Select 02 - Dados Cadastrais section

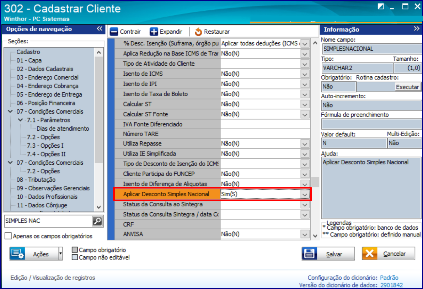(x=45, y=69)
